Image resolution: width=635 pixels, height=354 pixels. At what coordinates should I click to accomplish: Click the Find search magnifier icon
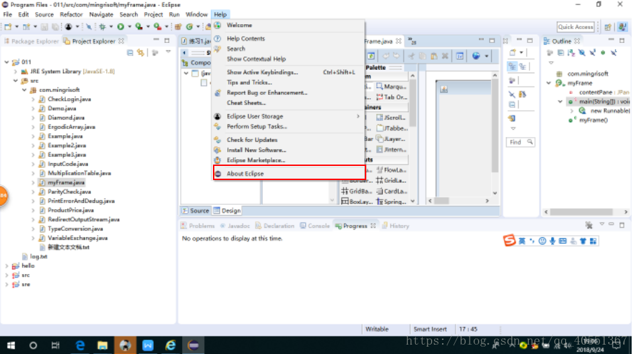tap(530, 142)
